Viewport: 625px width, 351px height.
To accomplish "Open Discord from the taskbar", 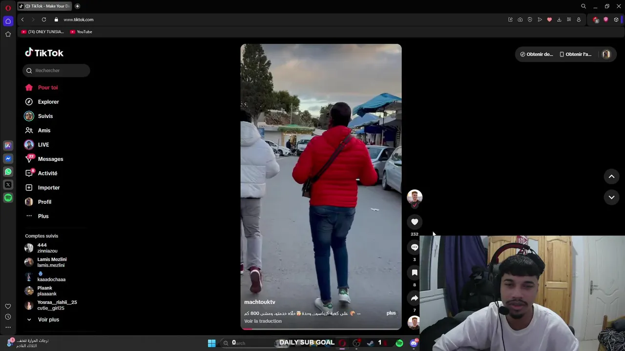I will pyautogui.click(x=414, y=343).
